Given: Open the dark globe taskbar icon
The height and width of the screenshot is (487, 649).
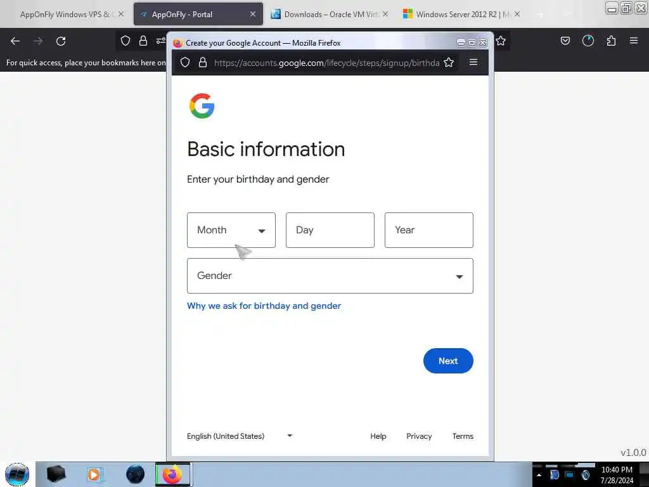Looking at the screenshot, I should (x=136, y=474).
